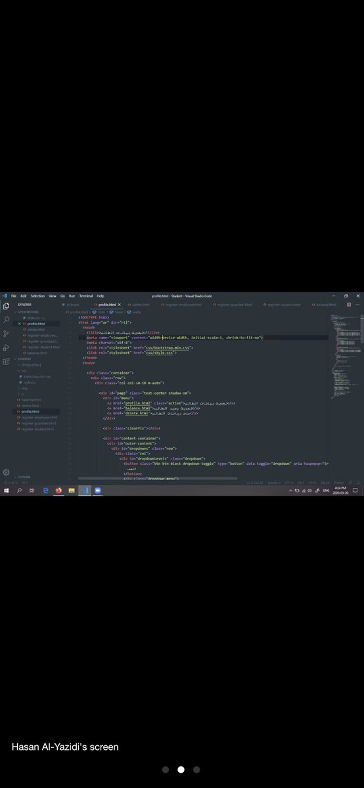This screenshot has width=364, height=788.
Task: Collapse the STUDENT folder section
Action: [x=23, y=359]
